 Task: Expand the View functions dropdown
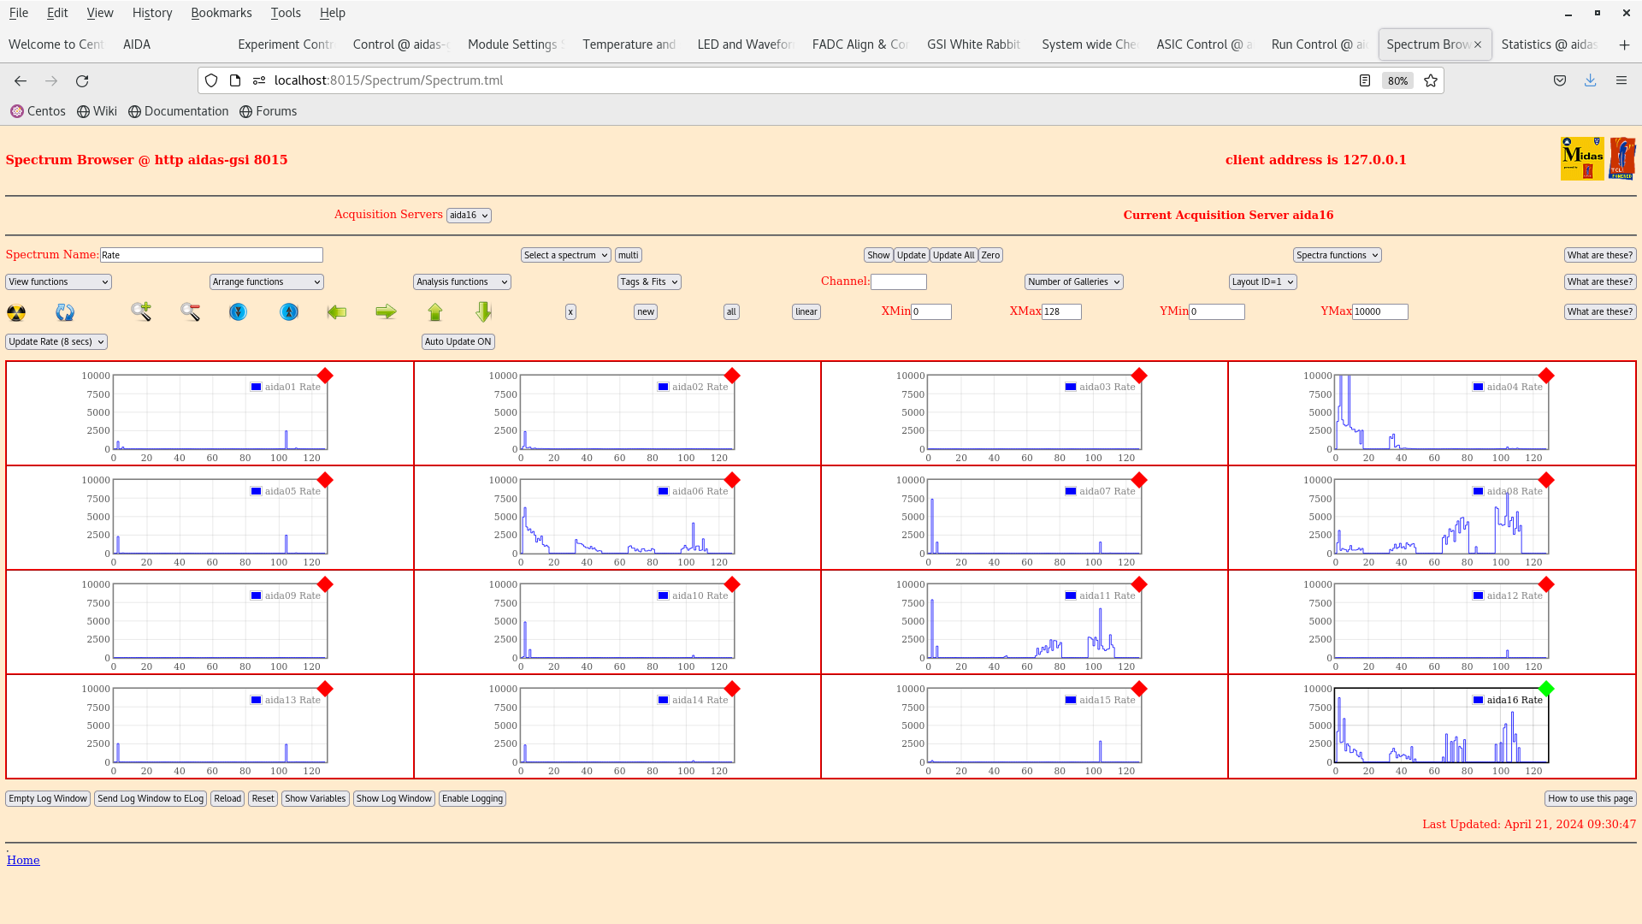click(58, 282)
